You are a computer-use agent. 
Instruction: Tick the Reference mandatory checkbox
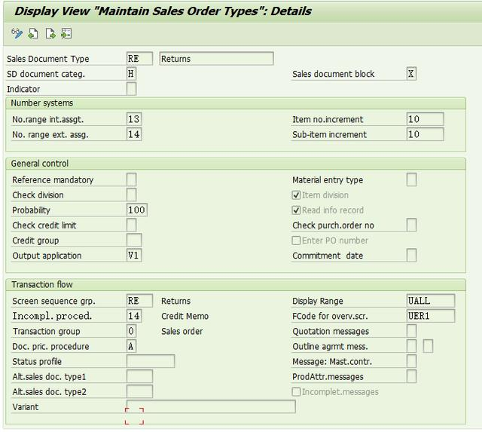(132, 179)
